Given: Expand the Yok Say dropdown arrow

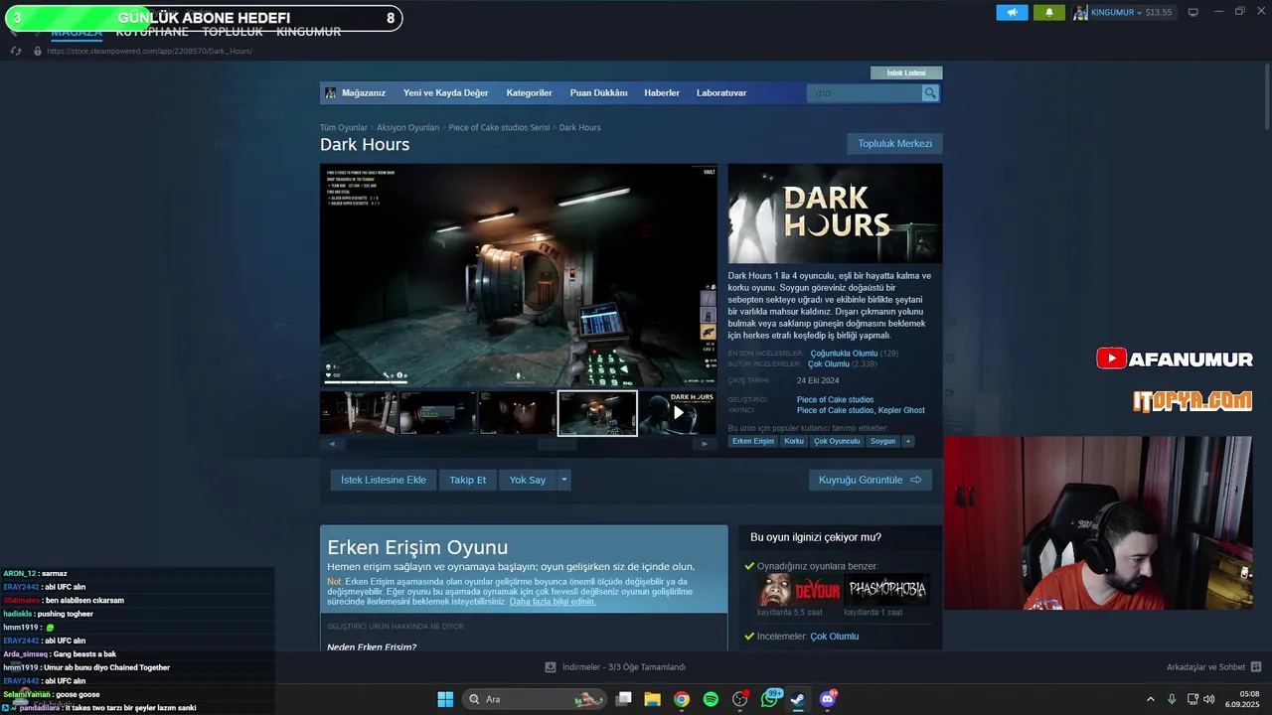Looking at the screenshot, I should coord(564,480).
